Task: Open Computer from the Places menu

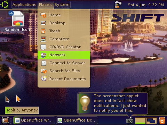Action: coord(64,39)
